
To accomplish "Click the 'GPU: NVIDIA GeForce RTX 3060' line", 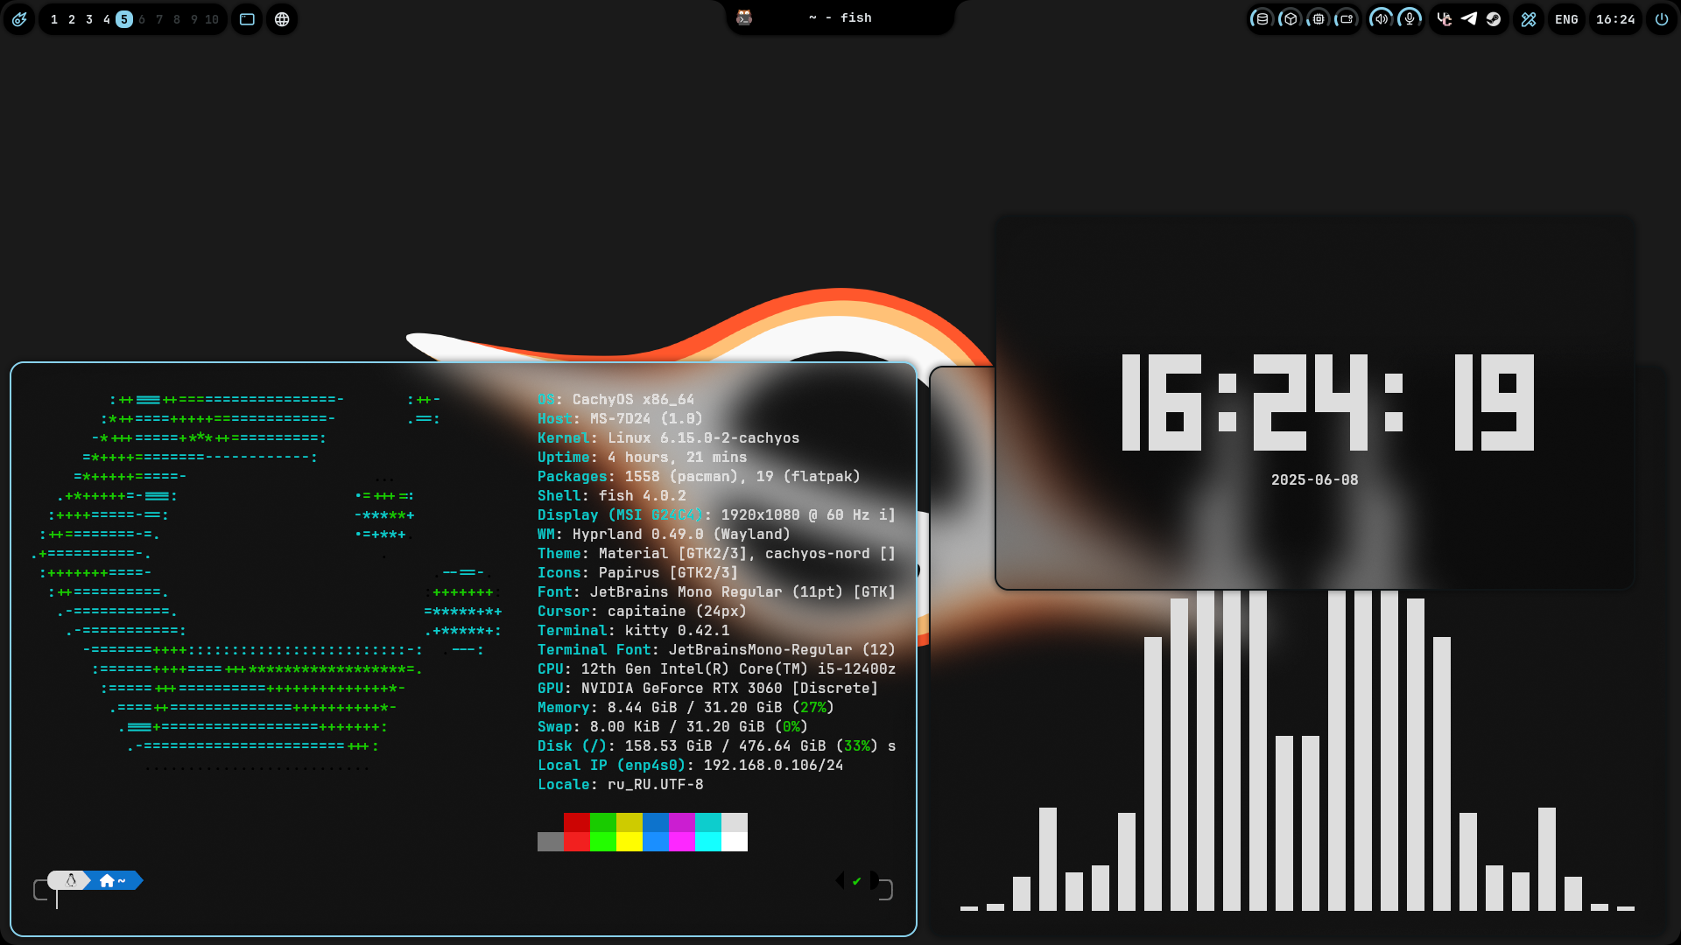I will (707, 689).
